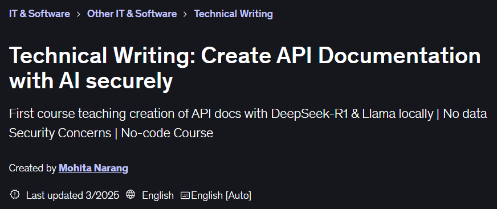Click the course title heading
Image resolution: width=497 pixels, height=209 pixels.
pyautogui.click(x=245, y=68)
